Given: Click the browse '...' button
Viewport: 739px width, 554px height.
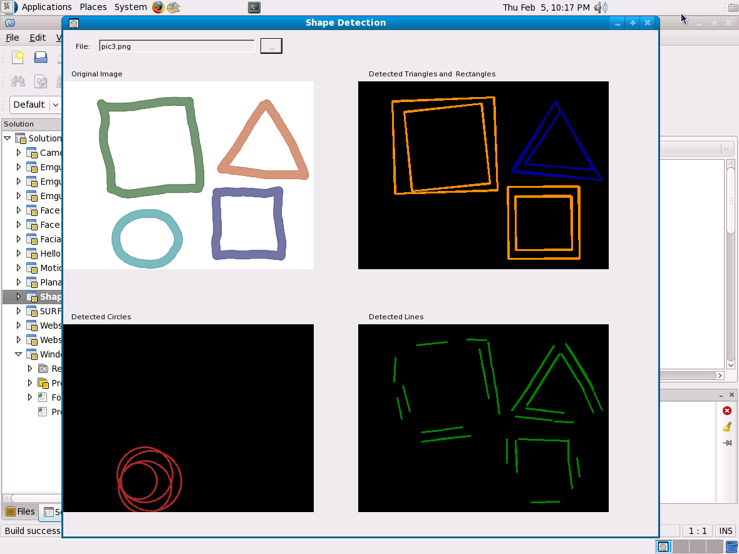Looking at the screenshot, I should (271, 46).
